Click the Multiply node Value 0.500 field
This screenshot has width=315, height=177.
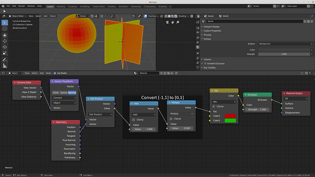(181, 128)
